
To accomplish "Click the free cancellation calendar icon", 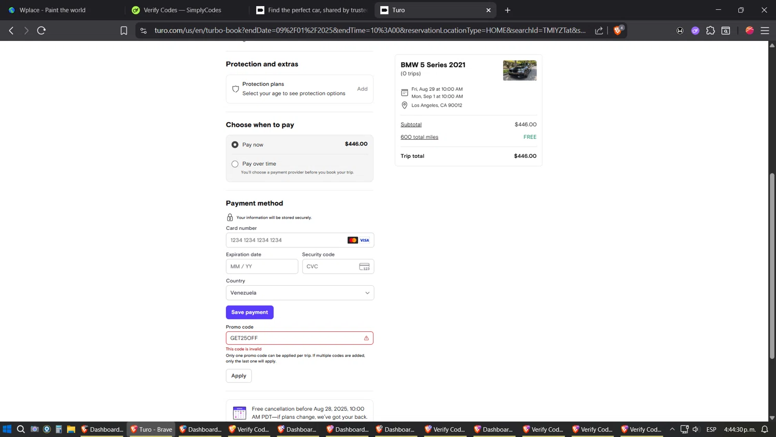I will 240,413.
